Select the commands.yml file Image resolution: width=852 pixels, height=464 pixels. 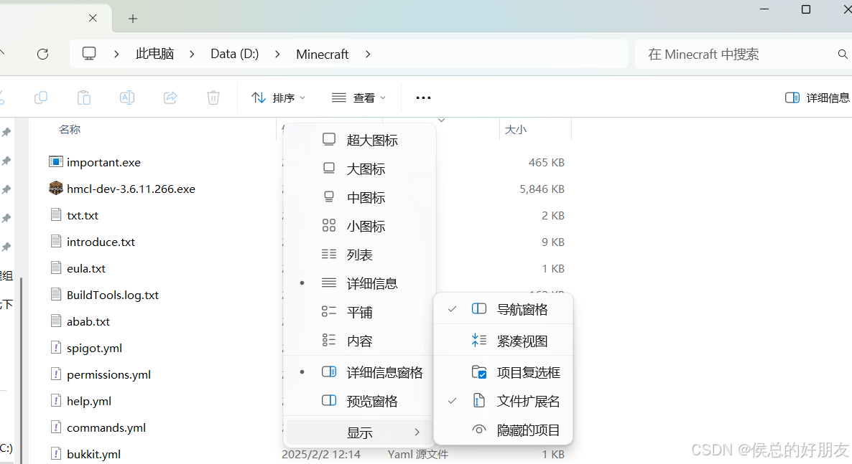pos(106,427)
